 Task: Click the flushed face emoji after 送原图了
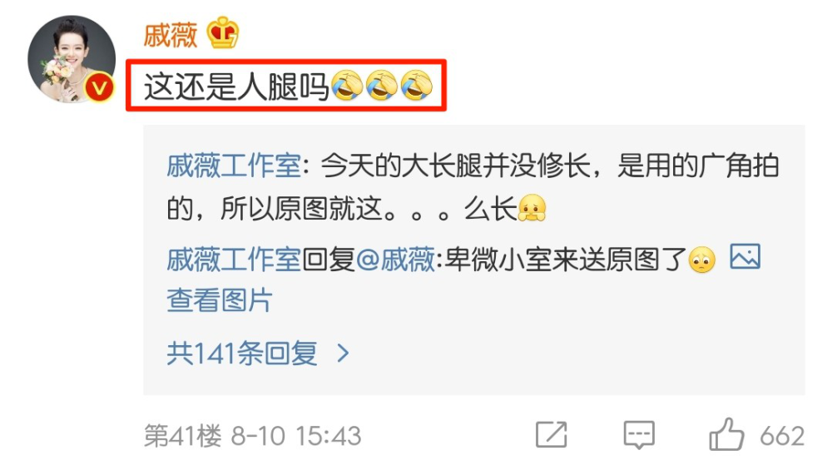pos(702,260)
